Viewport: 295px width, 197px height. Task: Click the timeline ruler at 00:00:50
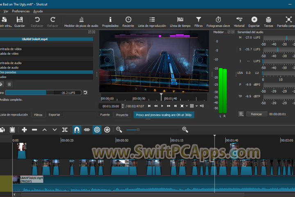click(122, 140)
